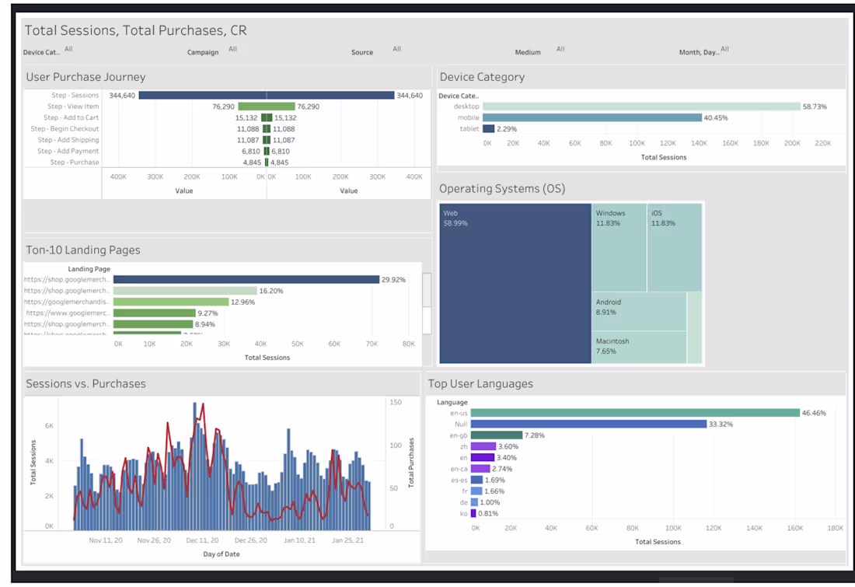Open the Device Cat filter dropdown

[68, 48]
